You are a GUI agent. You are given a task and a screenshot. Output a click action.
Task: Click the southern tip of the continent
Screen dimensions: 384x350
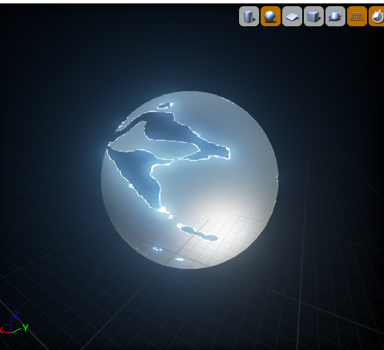click(163, 211)
